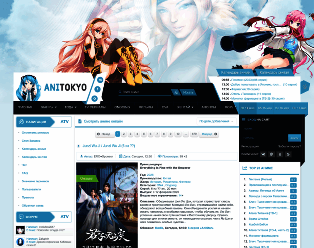Open the VK social icon near logo
Viewport: 314px width, 248px height.
(x=100, y=80)
